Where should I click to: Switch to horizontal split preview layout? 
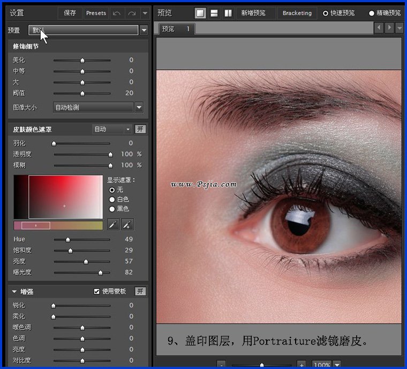pyautogui.click(x=214, y=13)
